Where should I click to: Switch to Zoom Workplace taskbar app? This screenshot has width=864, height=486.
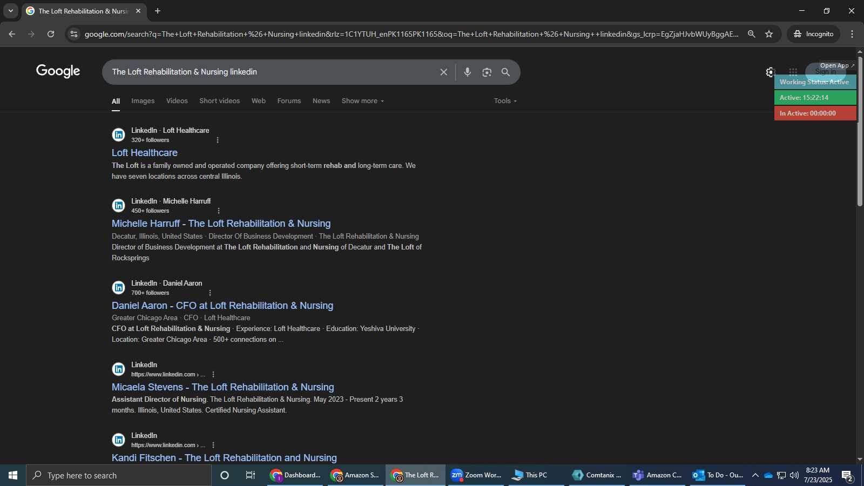coord(476,475)
